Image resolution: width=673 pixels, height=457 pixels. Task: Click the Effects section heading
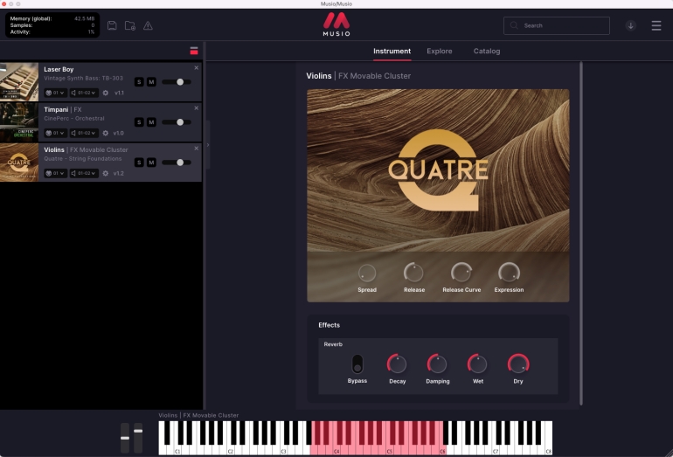tap(329, 325)
